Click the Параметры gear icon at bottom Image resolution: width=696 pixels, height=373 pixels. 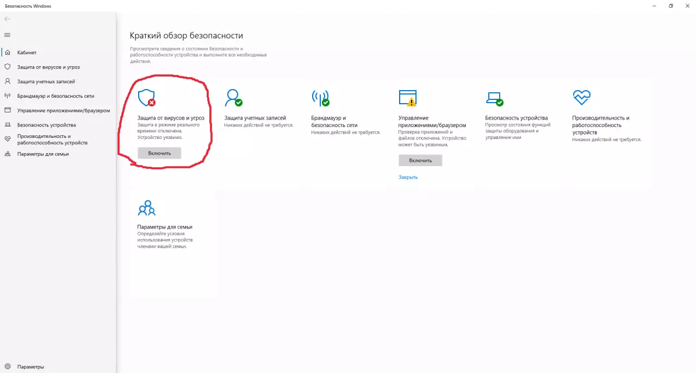click(x=8, y=366)
